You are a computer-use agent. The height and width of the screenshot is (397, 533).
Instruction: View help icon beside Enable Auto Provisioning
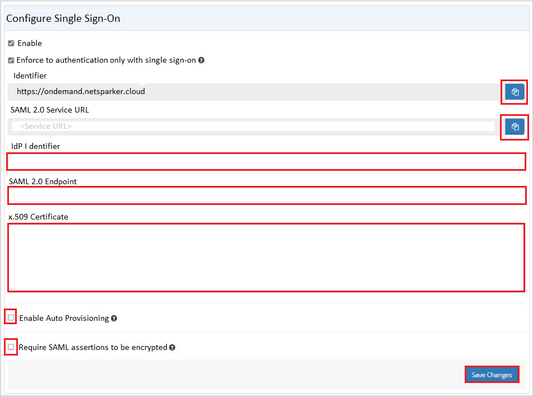[x=114, y=317]
